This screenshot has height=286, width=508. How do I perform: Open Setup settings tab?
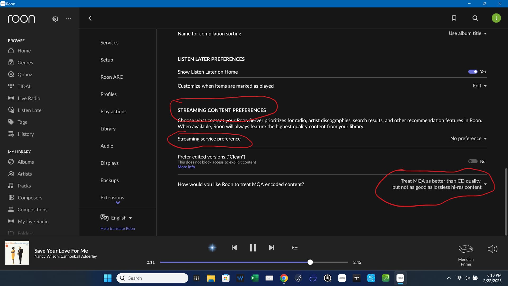(107, 60)
